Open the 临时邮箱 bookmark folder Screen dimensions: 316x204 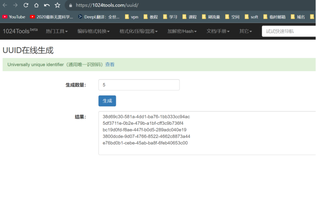click(x=275, y=17)
